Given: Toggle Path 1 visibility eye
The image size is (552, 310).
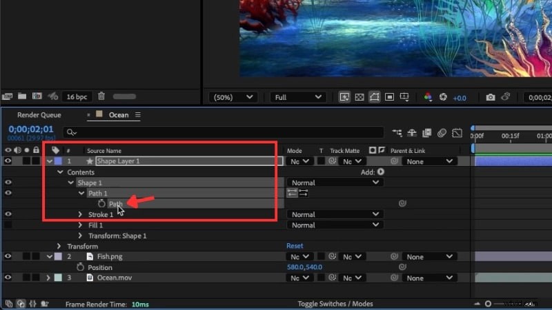Looking at the screenshot, I should click(x=8, y=193).
